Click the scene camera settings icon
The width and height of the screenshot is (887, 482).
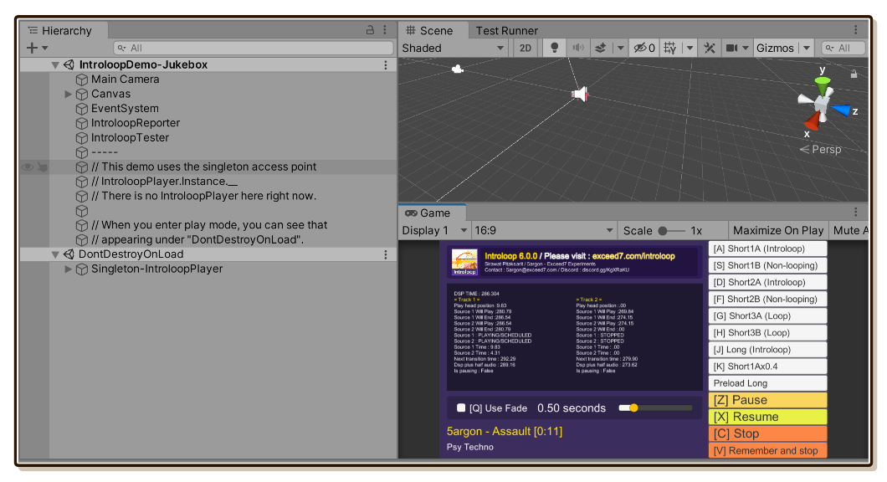[x=732, y=48]
